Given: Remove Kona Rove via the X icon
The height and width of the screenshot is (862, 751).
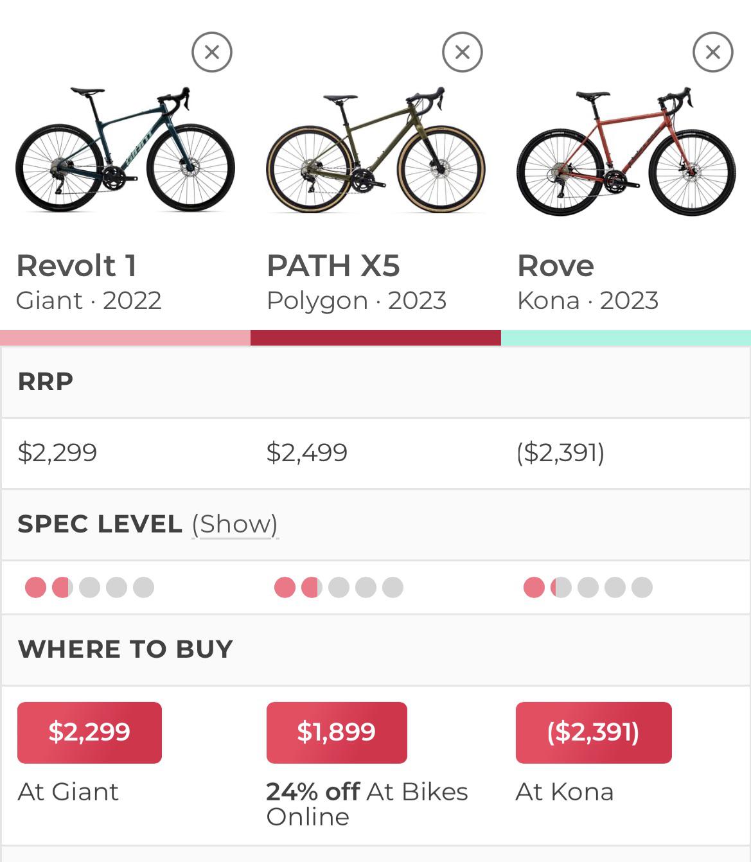Looking at the screenshot, I should click(x=712, y=52).
